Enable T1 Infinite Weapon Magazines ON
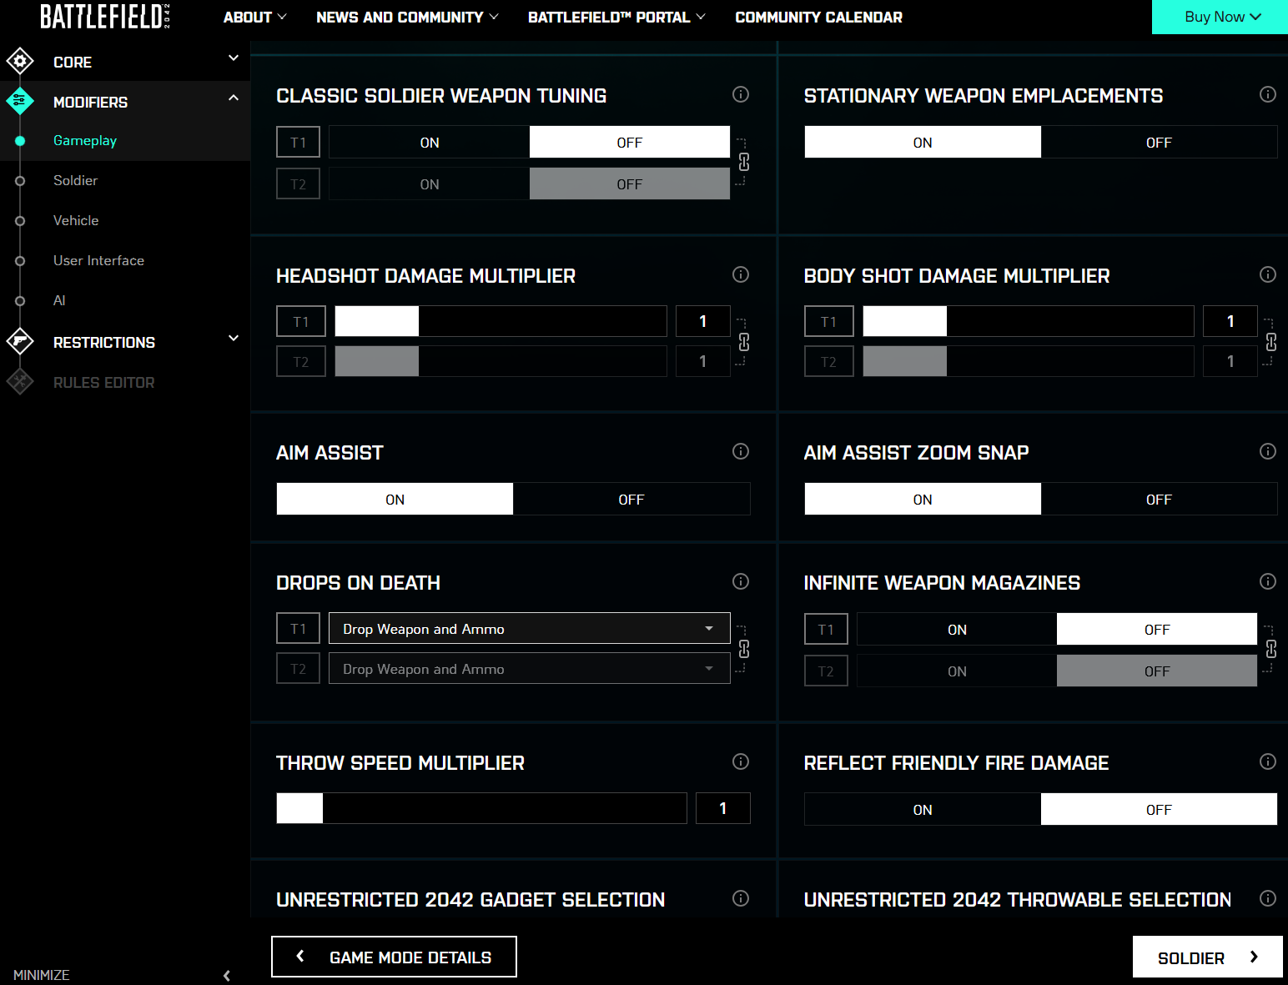The width and height of the screenshot is (1288, 985). 957,630
